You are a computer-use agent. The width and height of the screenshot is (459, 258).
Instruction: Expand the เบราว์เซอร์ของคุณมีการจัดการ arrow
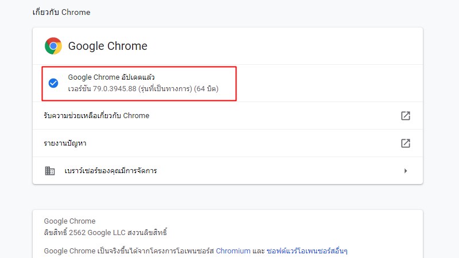(x=406, y=171)
